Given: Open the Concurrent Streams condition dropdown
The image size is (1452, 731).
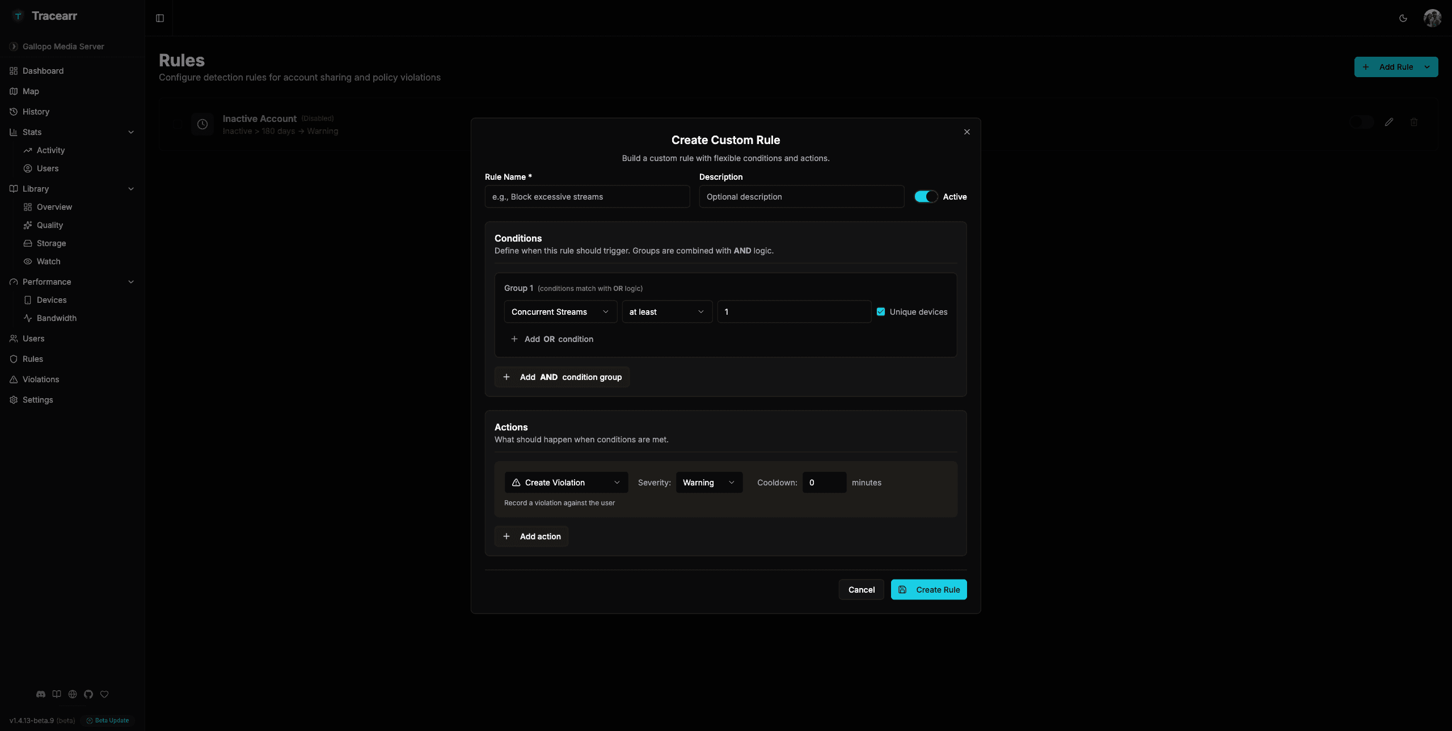Looking at the screenshot, I should click(x=560, y=311).
